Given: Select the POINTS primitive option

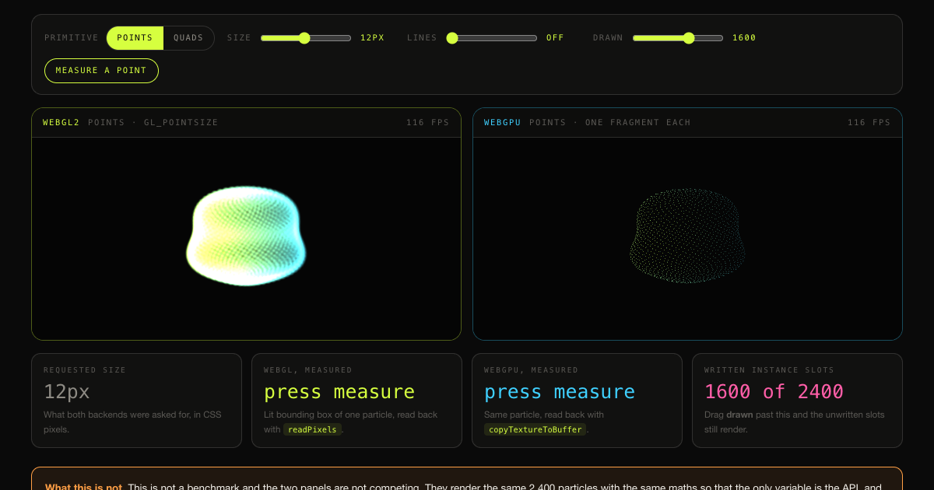Looking at the screenshot, I should 135,38.
